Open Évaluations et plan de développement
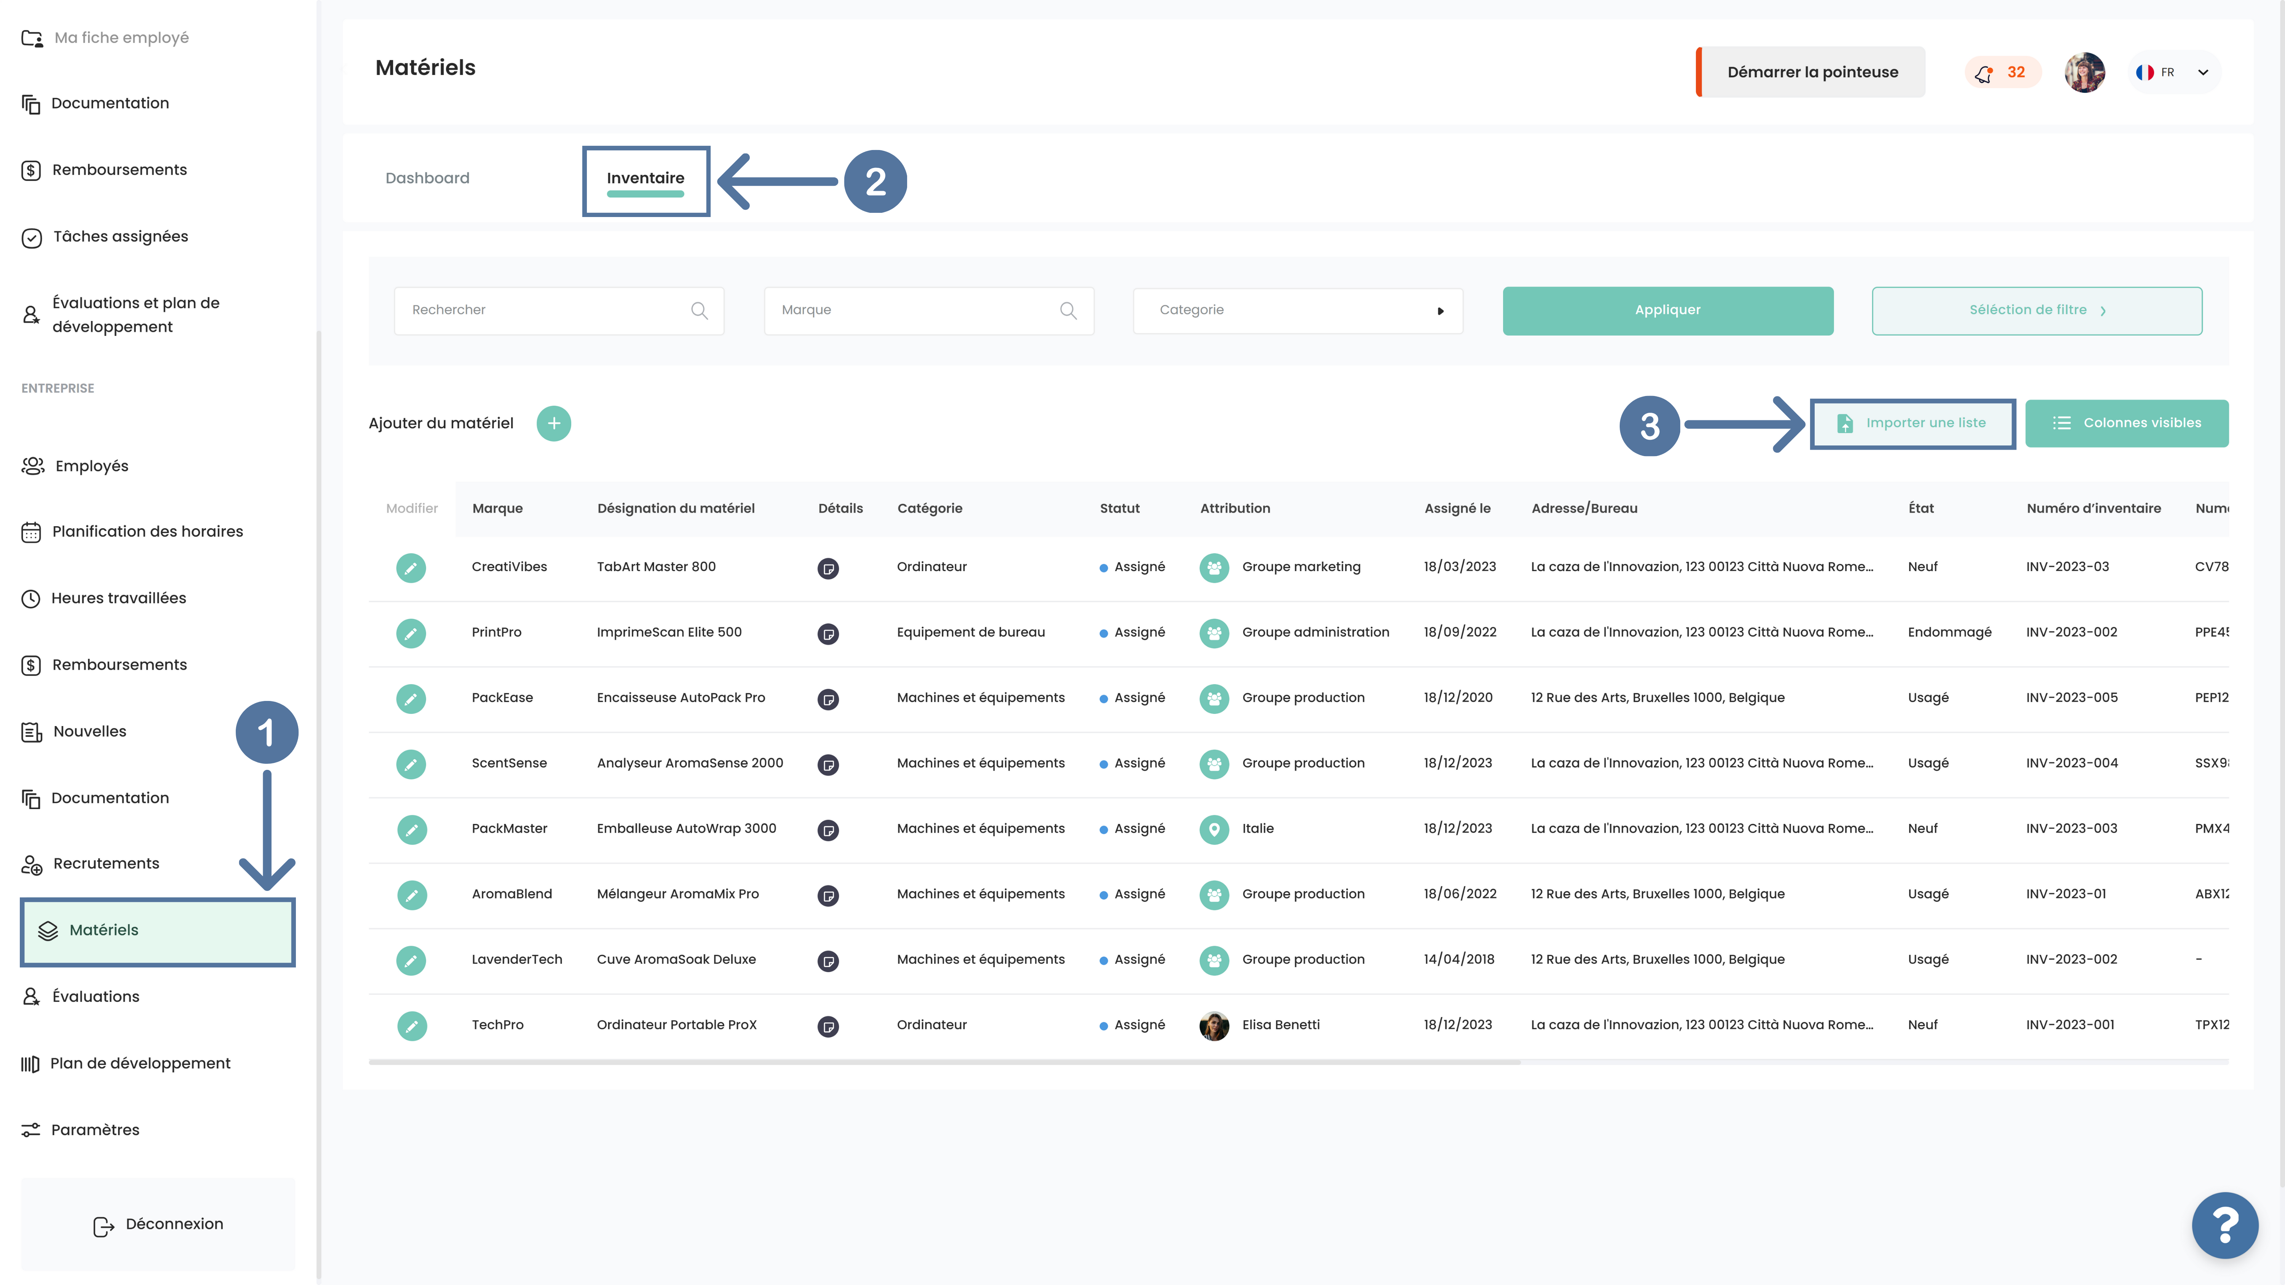Image resolution: width=2285 pixels, height=1285 pixels. pos(121,315)
